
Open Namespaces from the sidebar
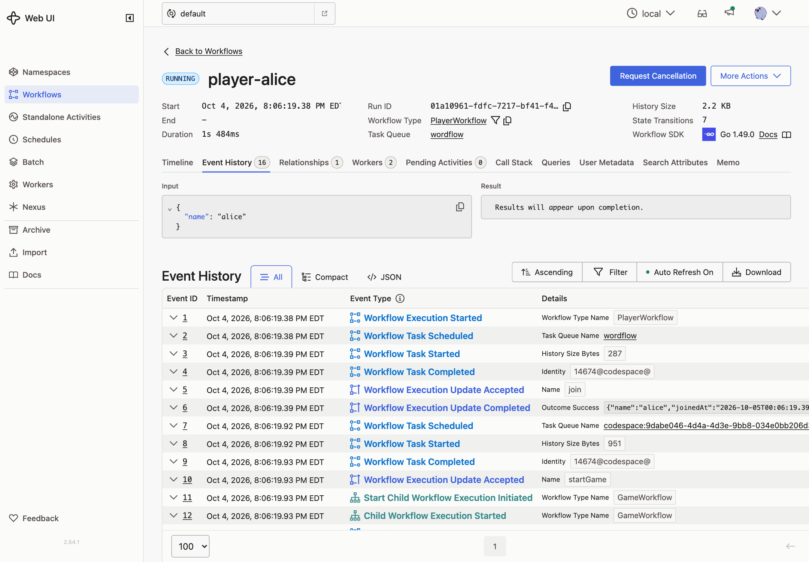[x=72, y=72]
